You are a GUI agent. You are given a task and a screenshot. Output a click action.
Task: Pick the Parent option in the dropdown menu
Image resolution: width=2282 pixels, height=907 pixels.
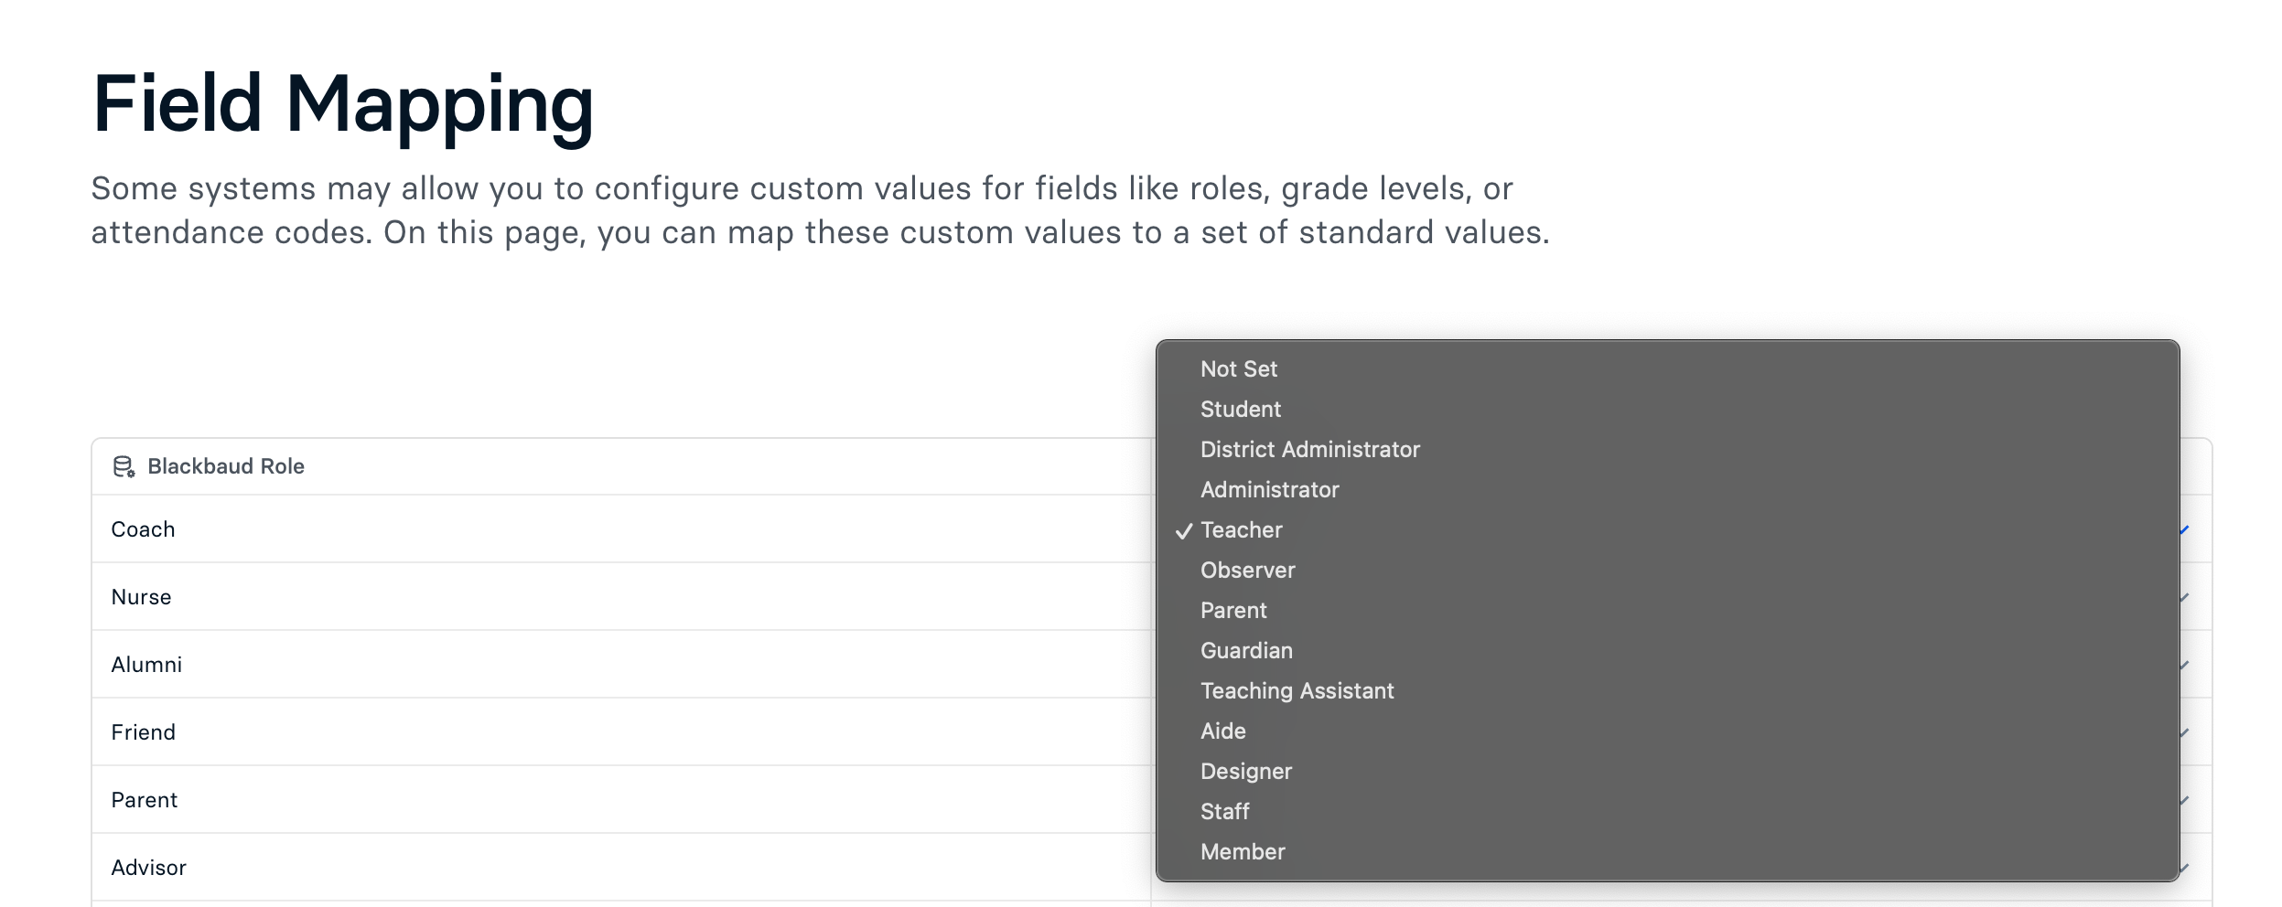[x=1233, y=611]
